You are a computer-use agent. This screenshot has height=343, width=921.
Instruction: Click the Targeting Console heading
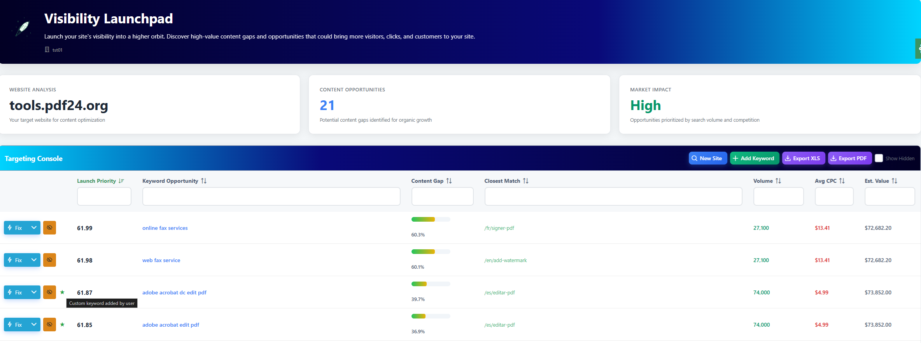33,158
